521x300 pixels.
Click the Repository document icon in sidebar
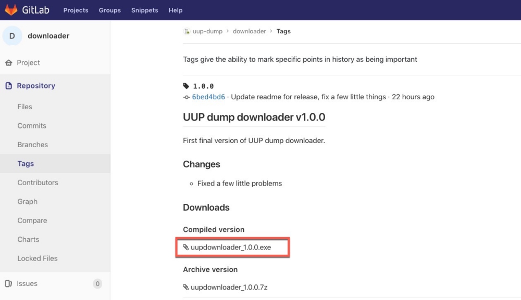coord(8,86)
